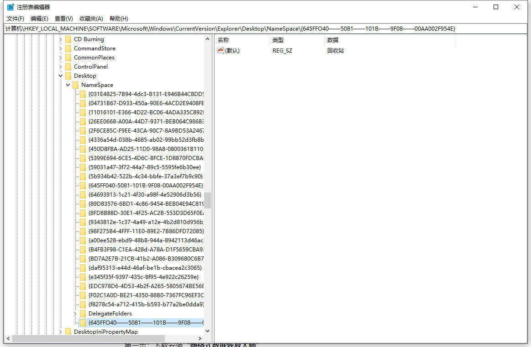Open the 帮助(H) menu

tap(119, 19)
